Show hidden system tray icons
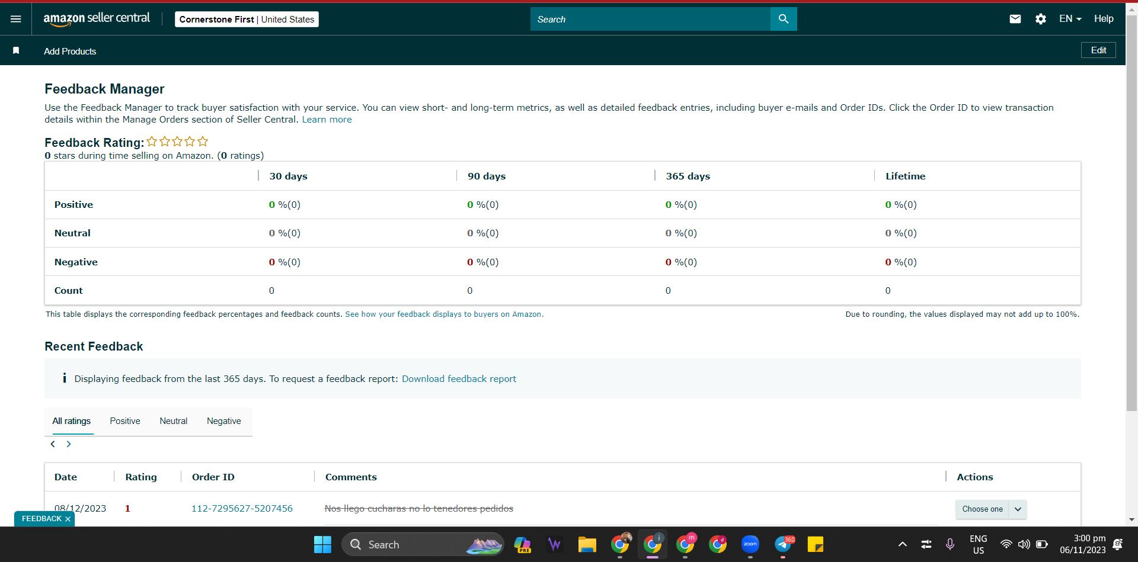The height and width of the screenshot is (562, 1138). [903, 544]
